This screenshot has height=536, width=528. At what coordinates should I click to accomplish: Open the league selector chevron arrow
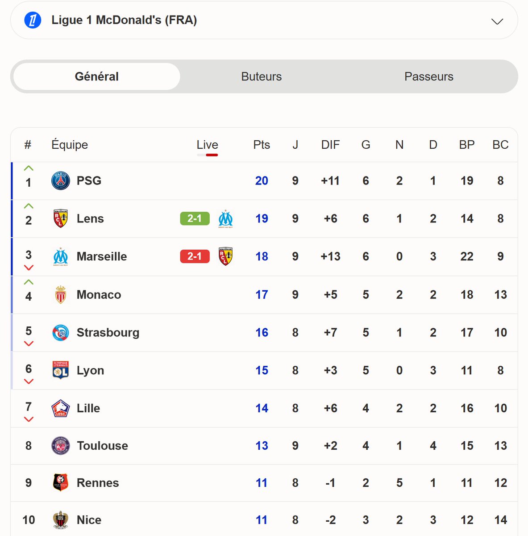tap(497, 21)
